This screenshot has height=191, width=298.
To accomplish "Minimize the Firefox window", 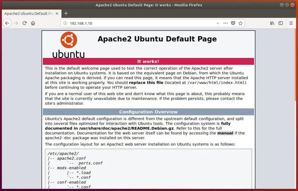I will click(x=282, y=5).
